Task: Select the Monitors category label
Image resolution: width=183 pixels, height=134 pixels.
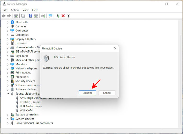Action: (21, 64)
